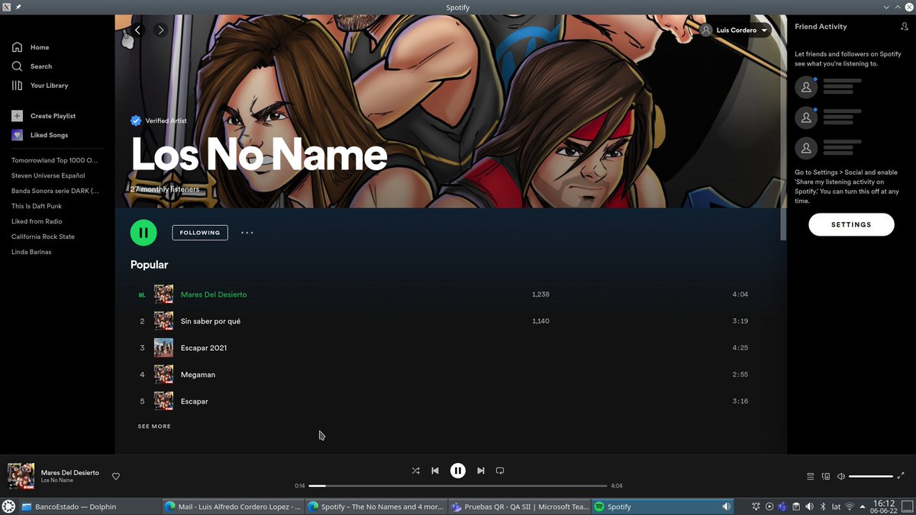Open the Home page in the sidebar

pos(31,47)
